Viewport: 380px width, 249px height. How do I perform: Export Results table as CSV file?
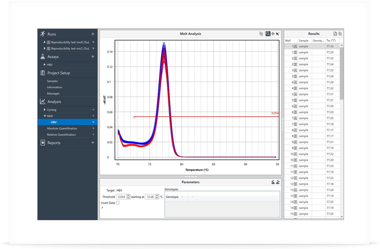[x=335, y=34]
